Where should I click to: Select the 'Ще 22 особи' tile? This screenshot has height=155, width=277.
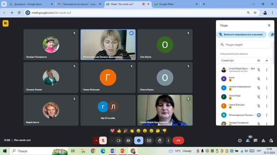pyautogui.click(x=108, y=110)
